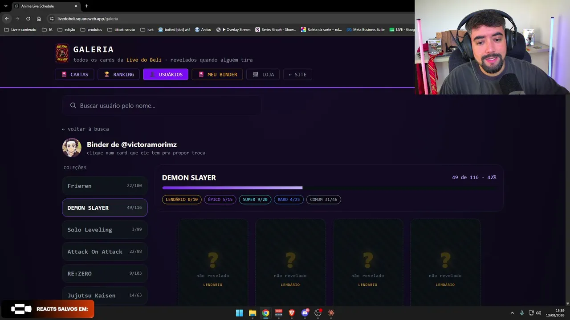Click the Demon Slayer collection heading
This screenshot has width=570, height=320.
(x=189, y=178)
